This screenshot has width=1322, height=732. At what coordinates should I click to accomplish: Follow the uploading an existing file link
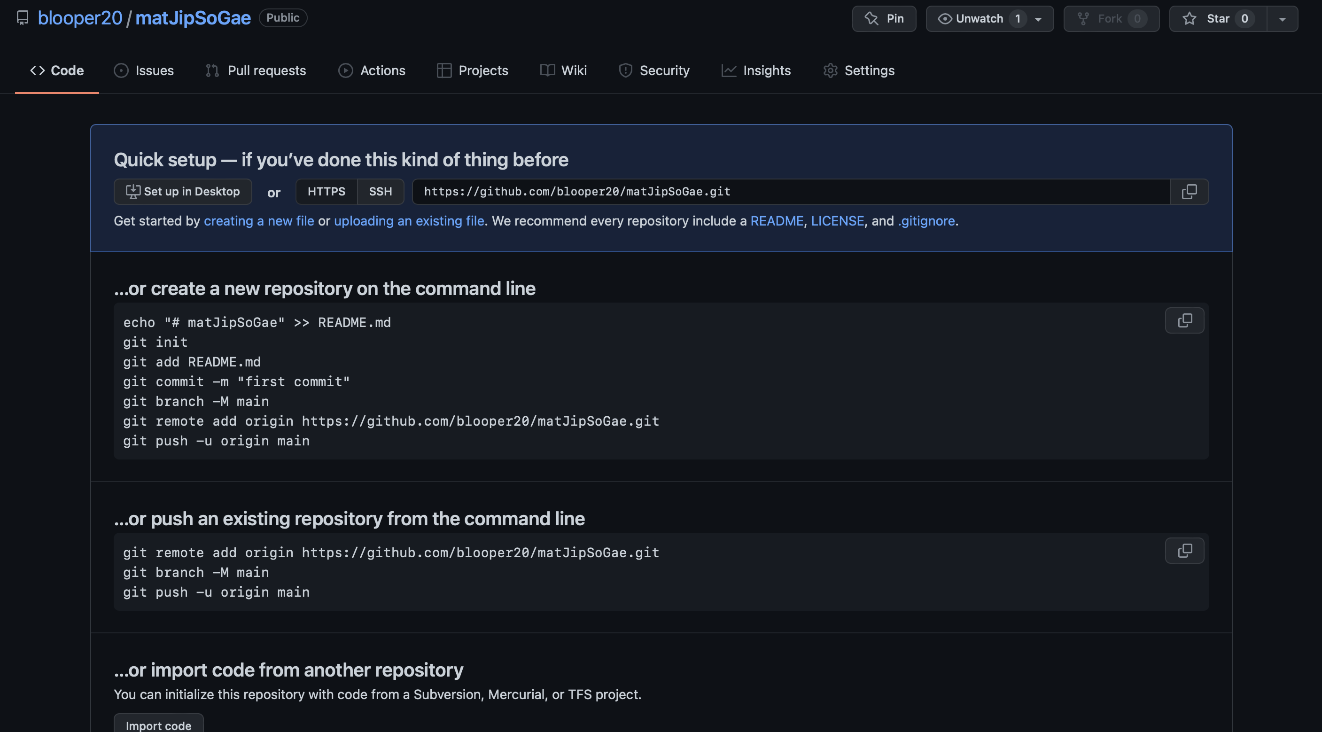409,221
